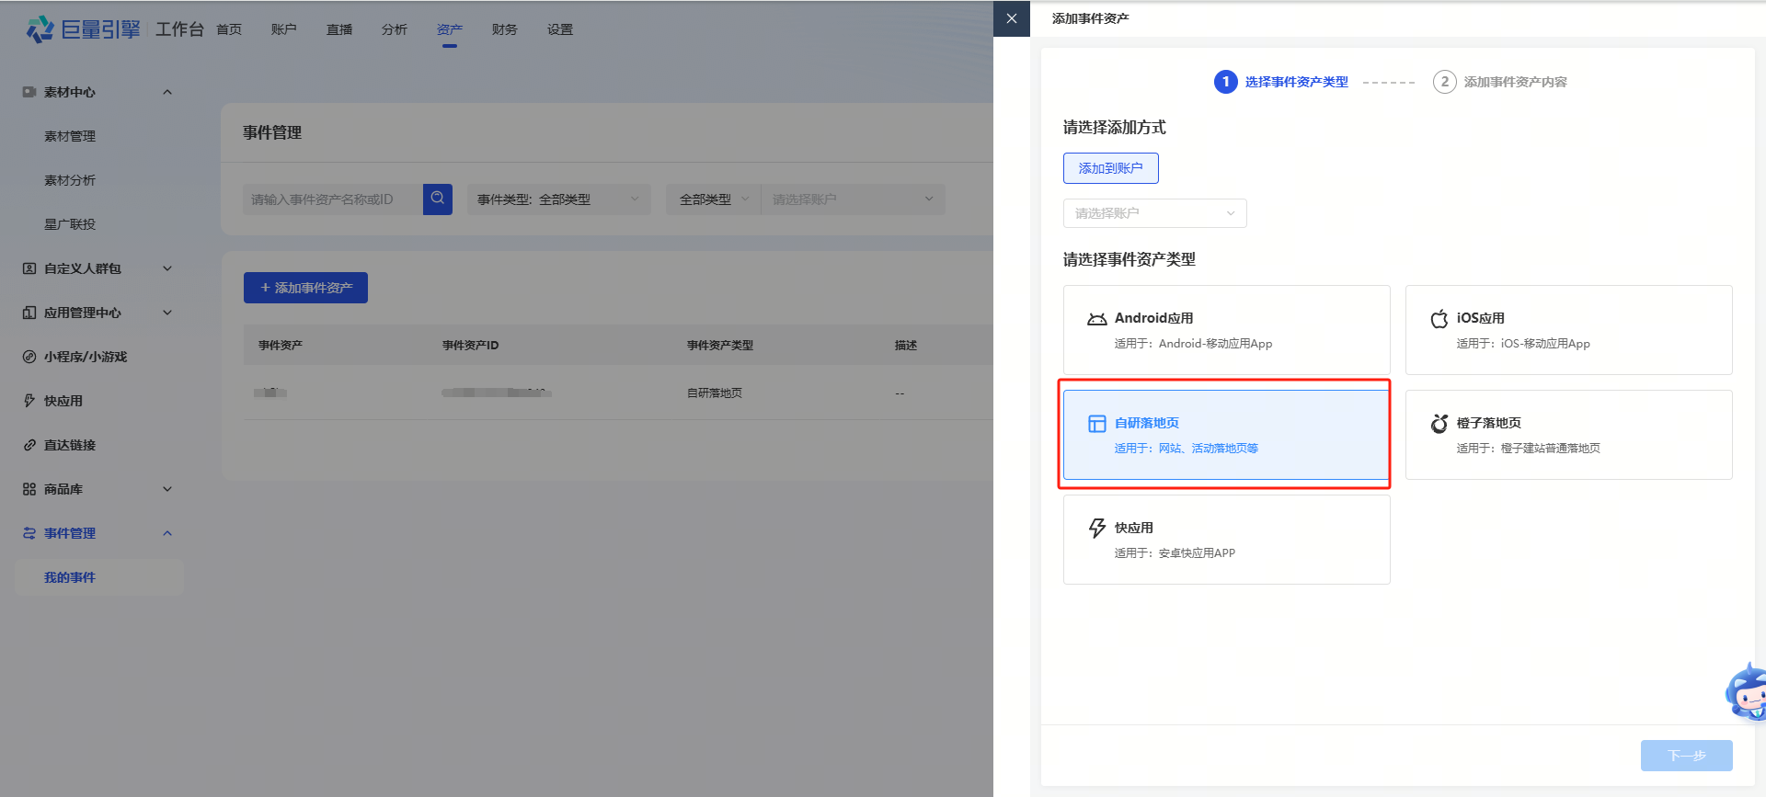Select the Android应用 asset type card
The height and width of the screenshot is (797, 1766).
point(1226,330)
